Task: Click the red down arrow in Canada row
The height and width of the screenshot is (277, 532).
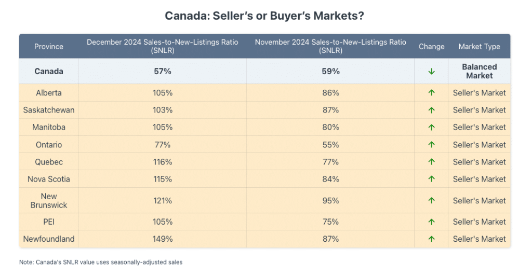Action: 431,72
